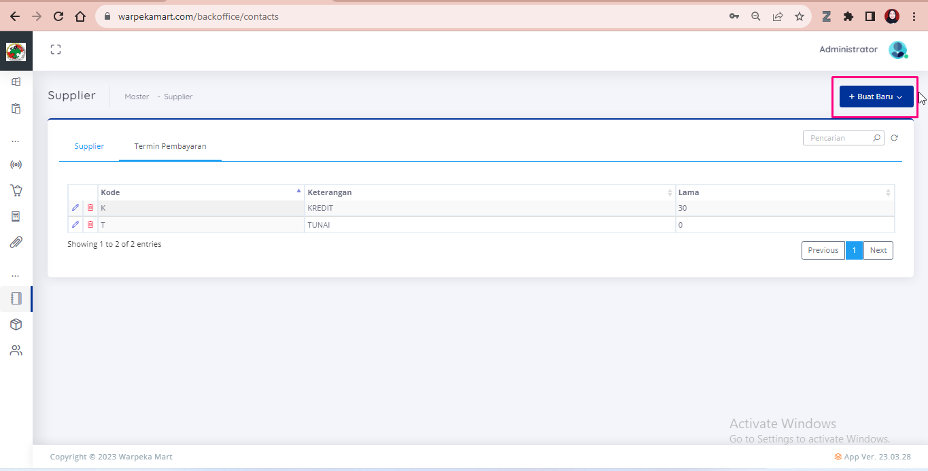Toggle fullscreen with the expand icon
The image size is (928, 471).
point(56,49)
